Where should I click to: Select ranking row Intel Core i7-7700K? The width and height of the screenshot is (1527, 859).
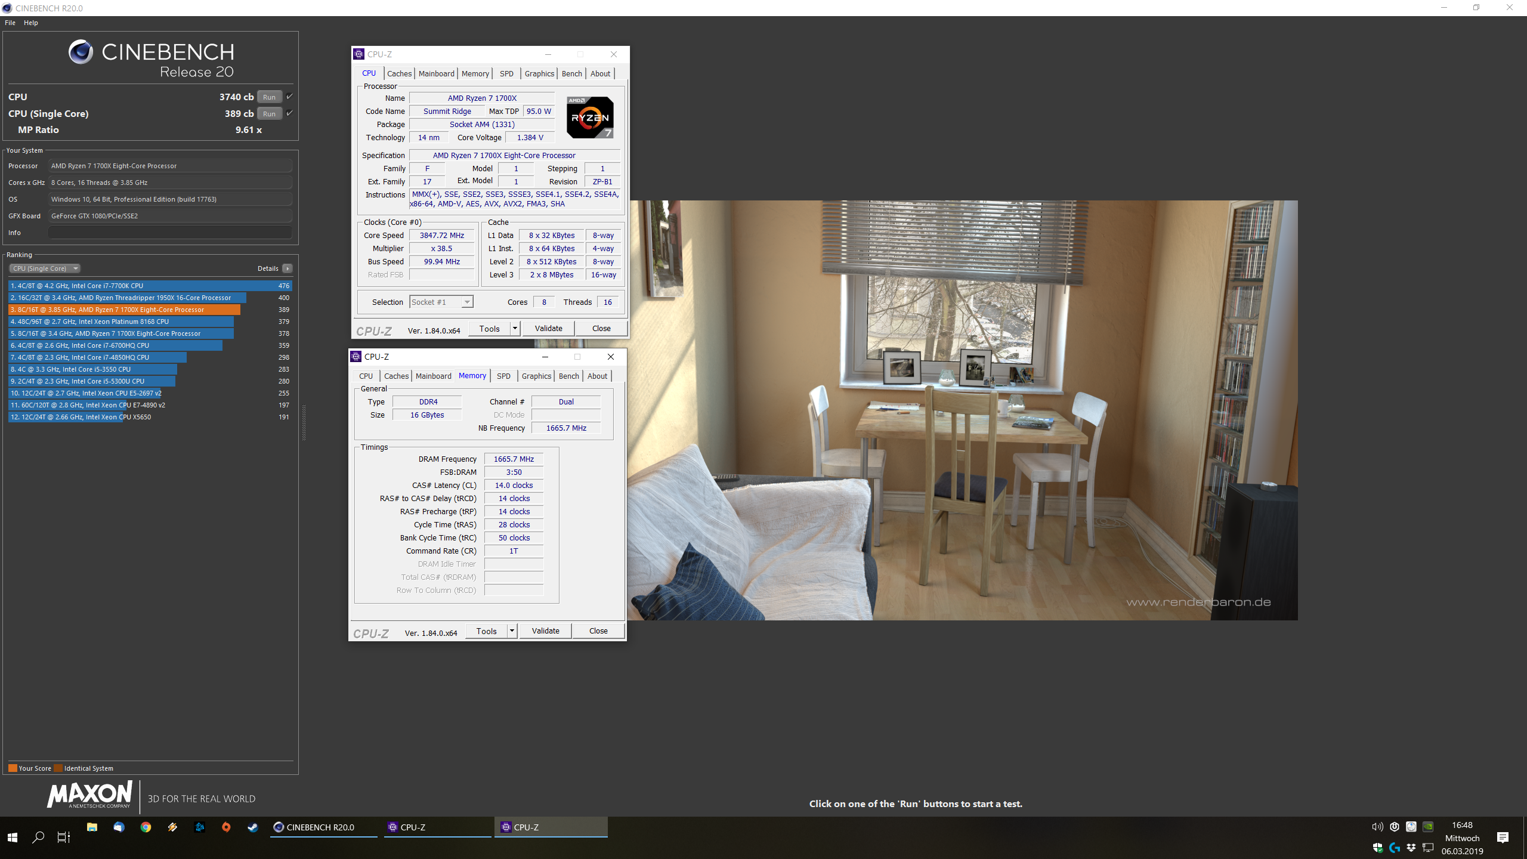(x=150, y=286)
